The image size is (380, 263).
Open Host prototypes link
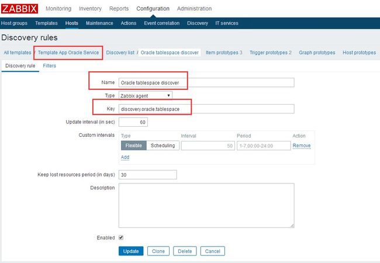359,53
